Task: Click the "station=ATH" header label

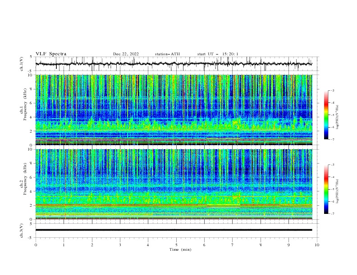Action: (167, 54)
